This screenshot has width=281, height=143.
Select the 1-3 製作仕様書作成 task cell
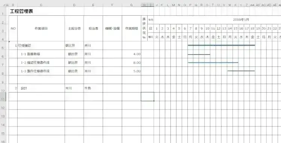(41, 71)
